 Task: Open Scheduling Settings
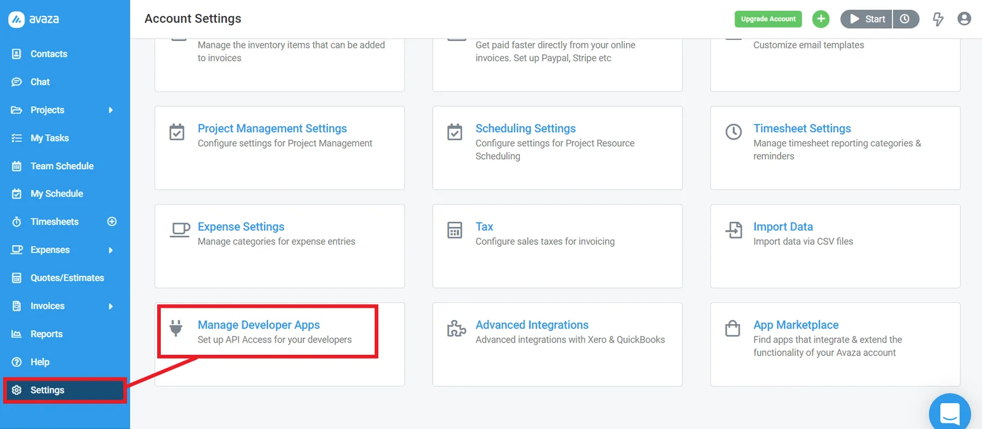pos(525,129)
